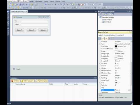The width and height of the screenshot is (140, 105).
Task: Open the Text property dropdown arrow
Action: pyautogui.click(x=129, y=90)
